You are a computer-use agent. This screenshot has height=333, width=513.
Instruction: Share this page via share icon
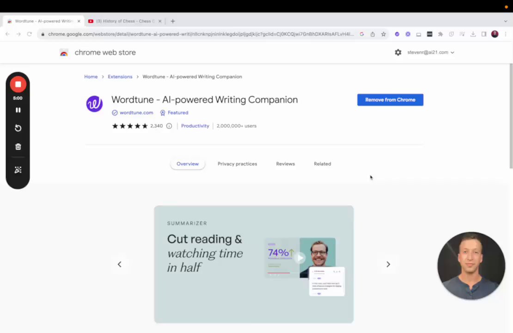click(x=373, y=34)
